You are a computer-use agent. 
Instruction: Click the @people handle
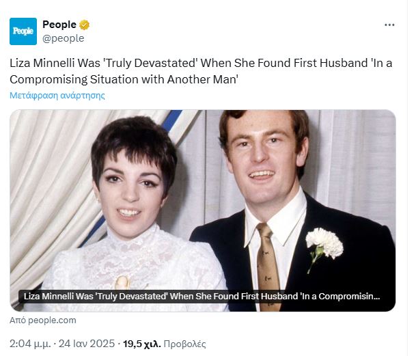(x=64, y=38)
